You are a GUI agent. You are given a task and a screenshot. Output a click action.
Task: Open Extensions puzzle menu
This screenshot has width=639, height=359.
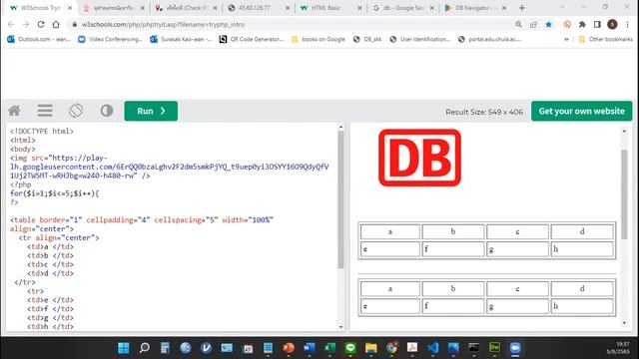[x=582, y=24]
